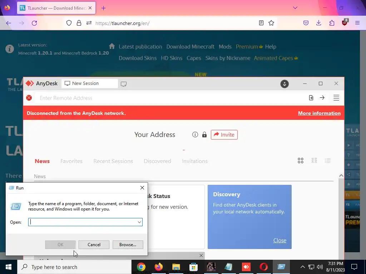Click the TLauncher Firefox tab
The width and height of the screenshot is (366, 274).
56,8
